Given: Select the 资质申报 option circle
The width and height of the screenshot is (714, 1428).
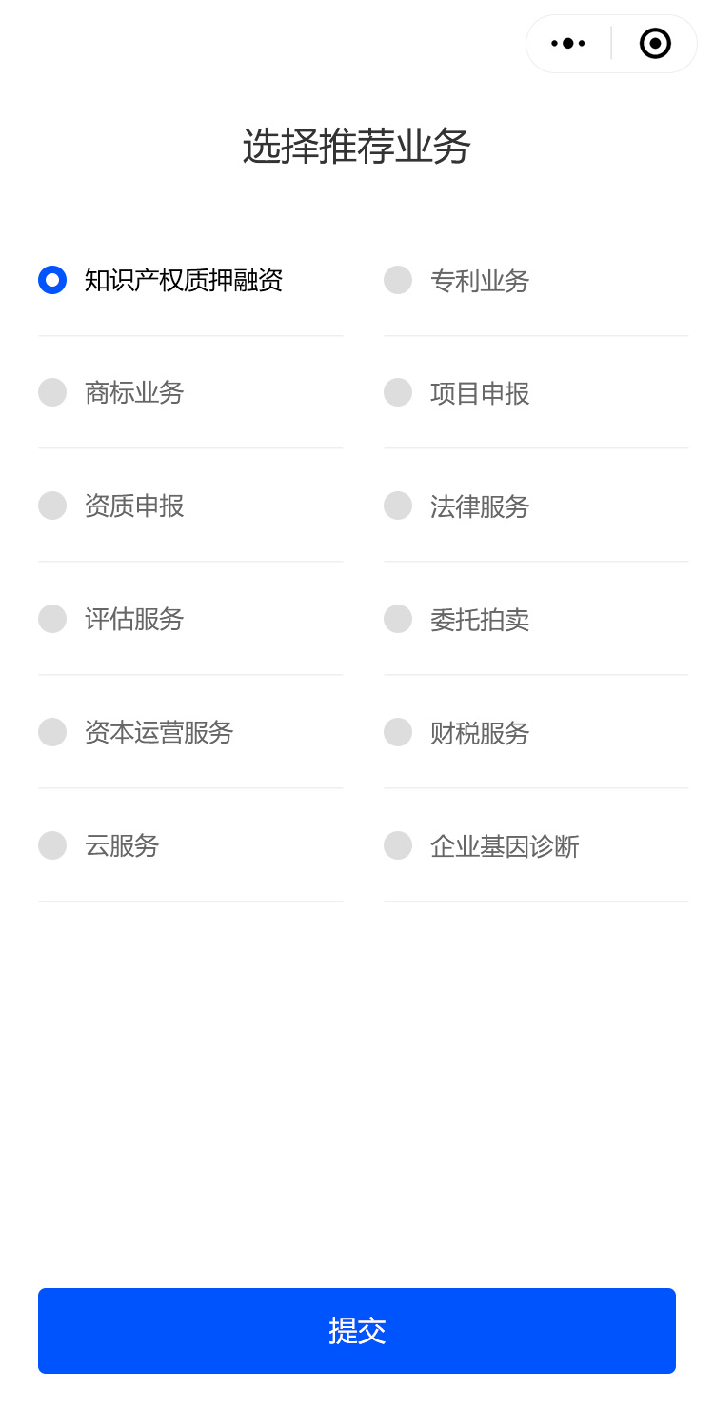Looking at the screenshot, I should [52, 506].
